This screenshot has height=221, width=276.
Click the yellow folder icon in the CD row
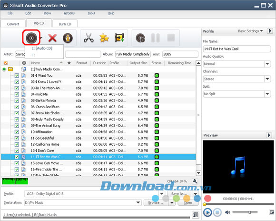10,69
